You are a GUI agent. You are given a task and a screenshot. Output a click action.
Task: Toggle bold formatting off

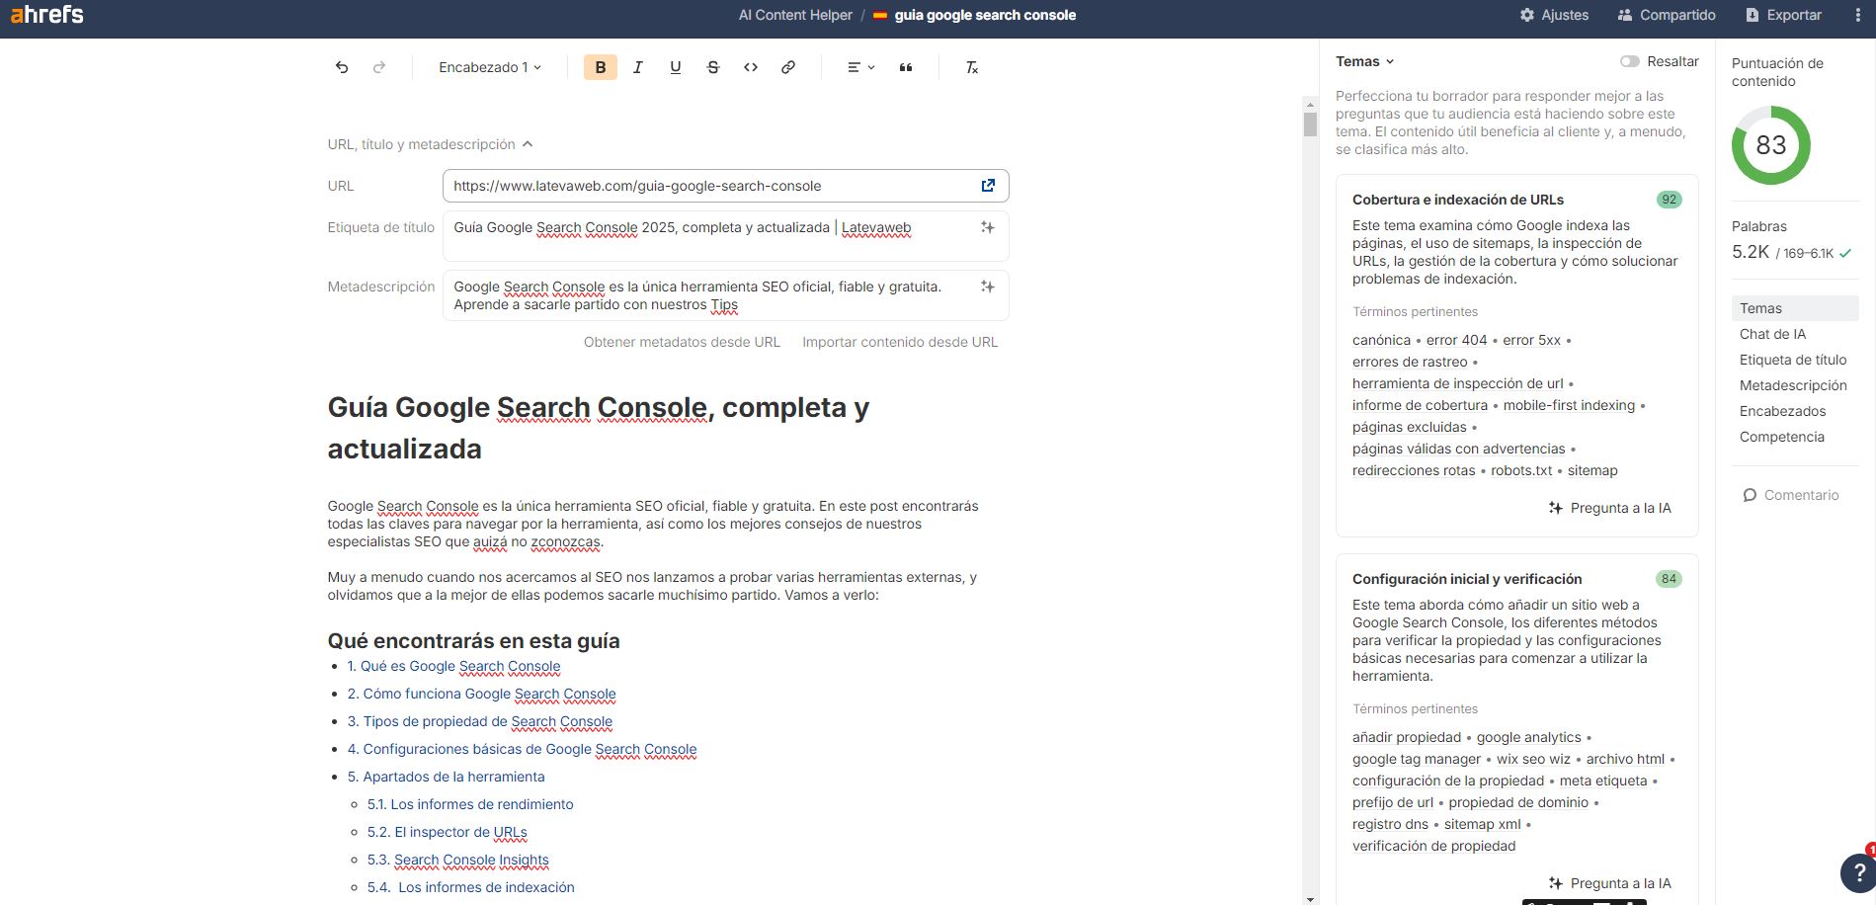click(x=599, y=67)
